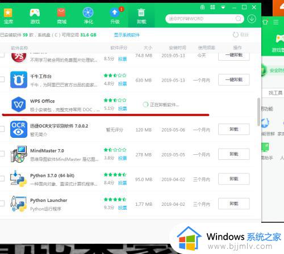Click the search magnifier icon

(239, 19)
